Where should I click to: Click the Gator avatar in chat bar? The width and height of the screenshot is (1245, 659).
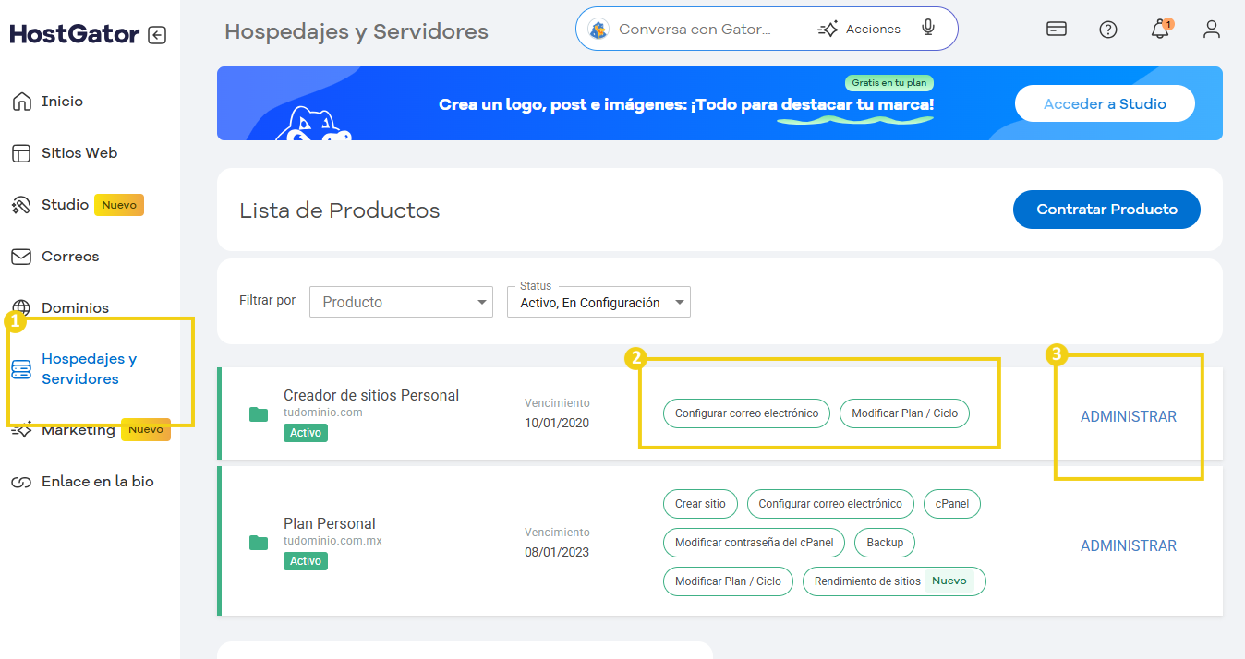click(x=598, y=30)
